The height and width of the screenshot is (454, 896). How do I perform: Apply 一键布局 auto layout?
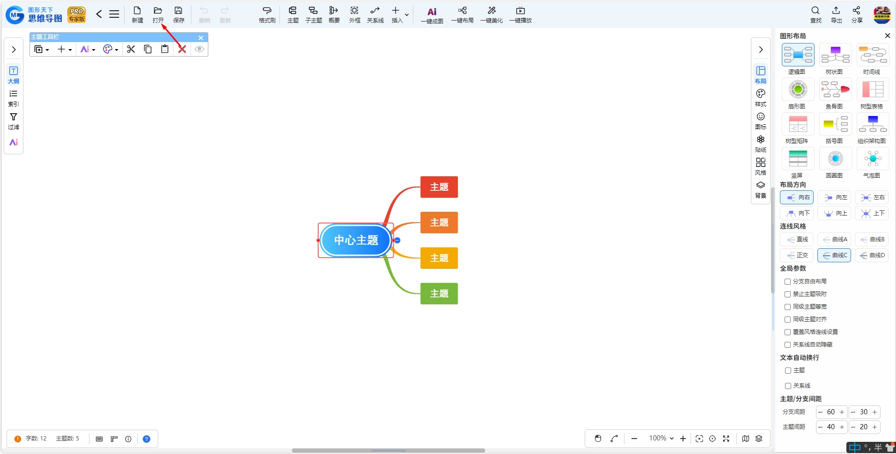coord(462,14)
